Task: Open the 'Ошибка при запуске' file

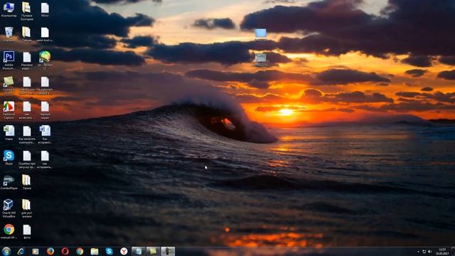Action: (27, 159)
